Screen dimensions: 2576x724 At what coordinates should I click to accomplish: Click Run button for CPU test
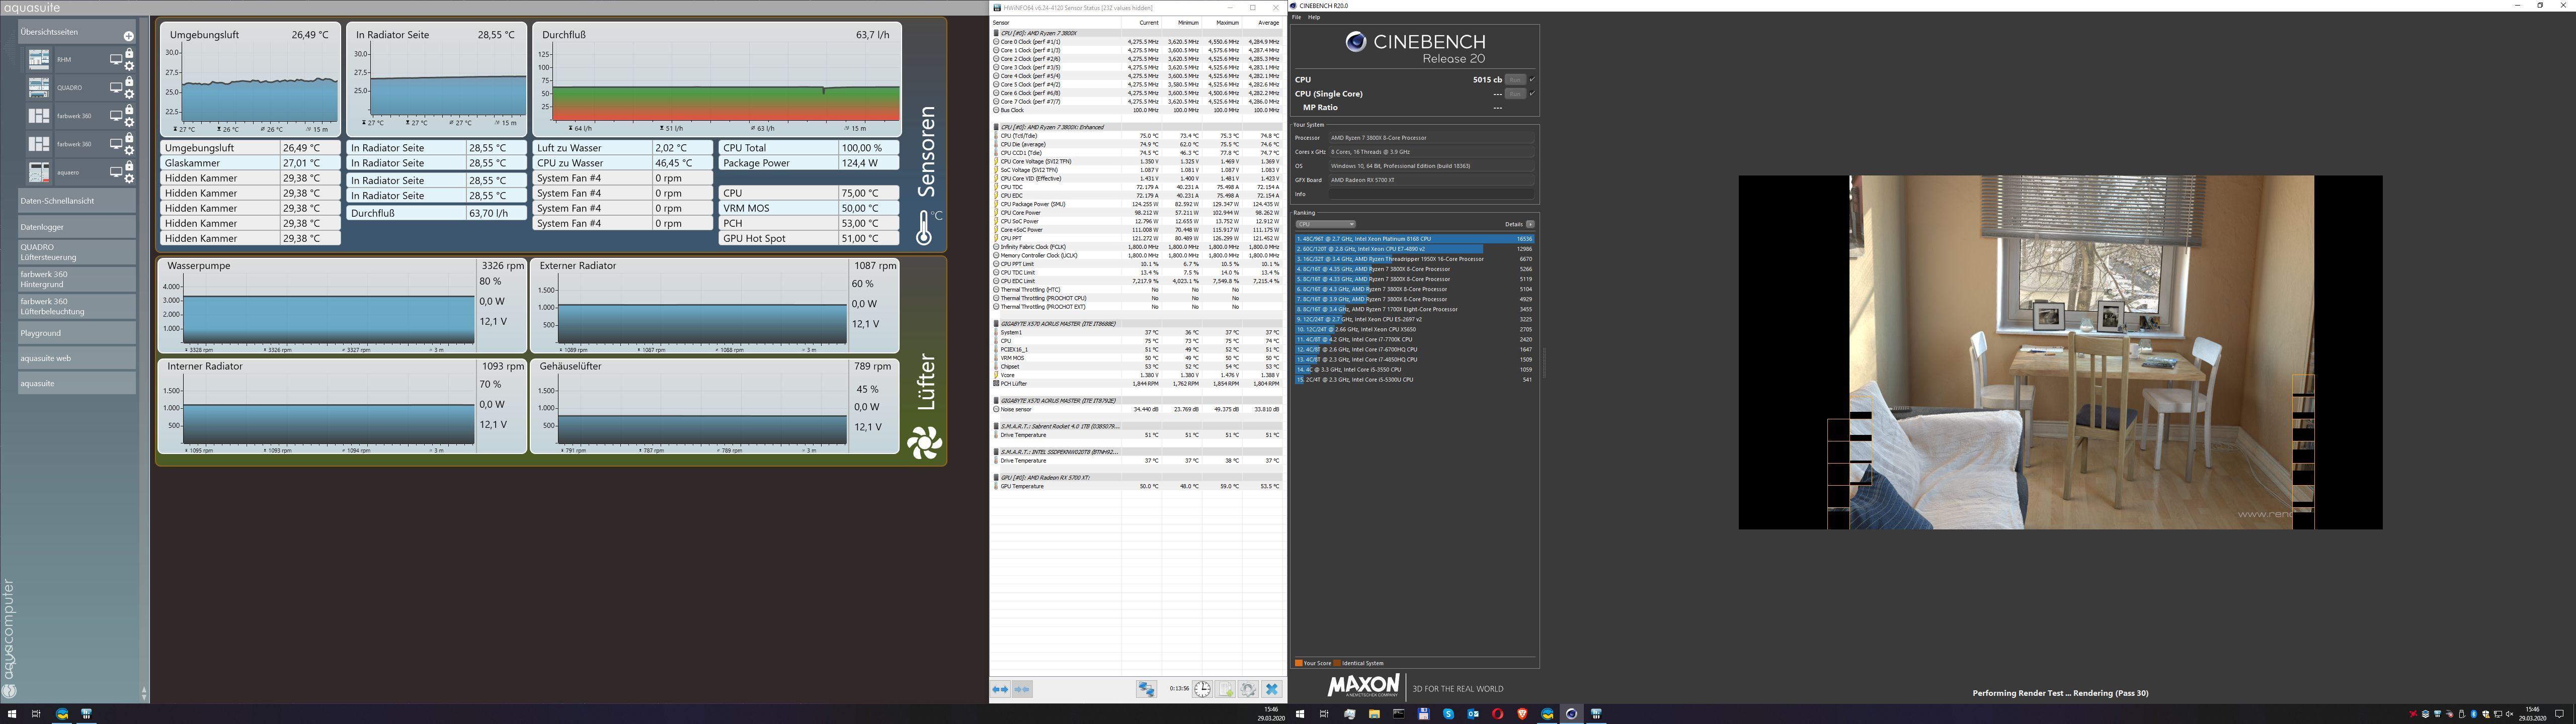tap(1515, 80)
